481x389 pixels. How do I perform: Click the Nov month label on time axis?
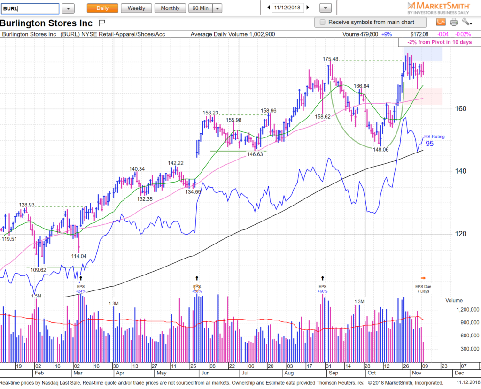click(417, 373)
